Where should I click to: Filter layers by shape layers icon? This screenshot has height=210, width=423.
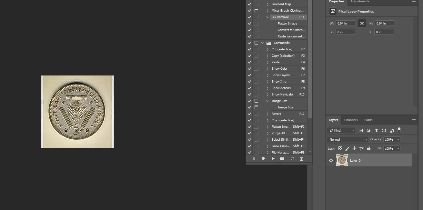coord(384,131)
